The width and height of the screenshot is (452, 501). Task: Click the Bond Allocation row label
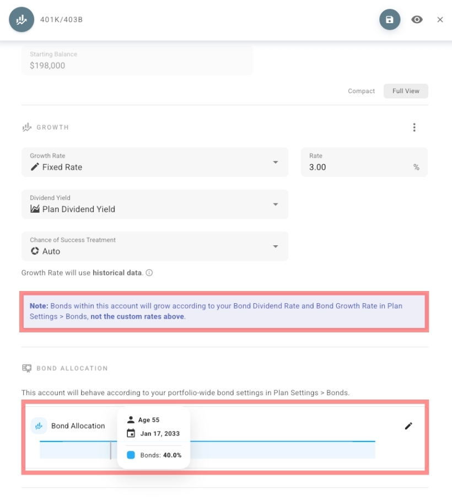click(78, 425)
